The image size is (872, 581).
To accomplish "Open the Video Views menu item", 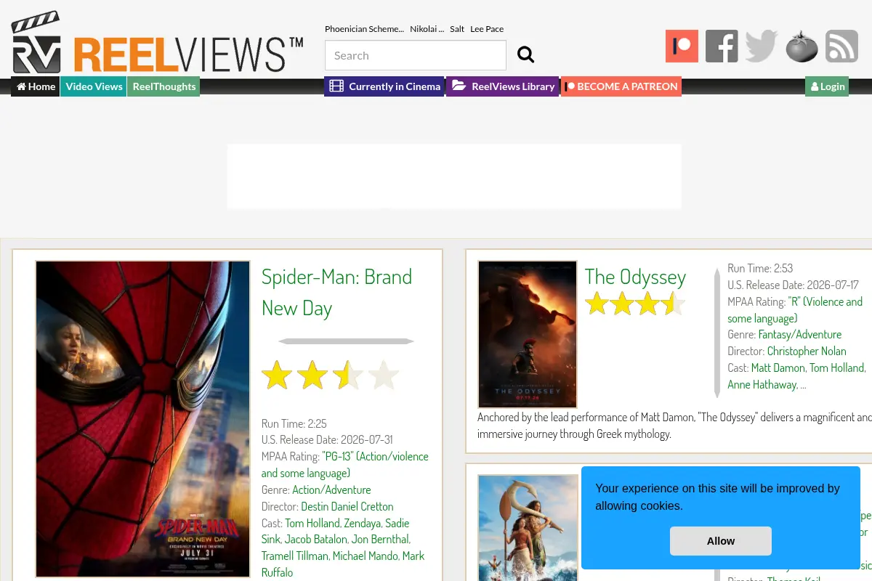I will coord(94,86).
